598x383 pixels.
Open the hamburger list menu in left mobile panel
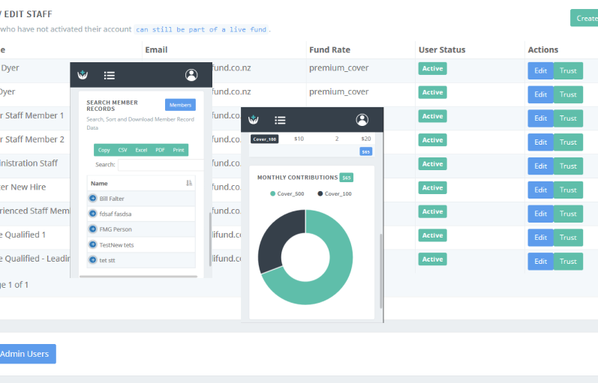[x=110, y=75]
